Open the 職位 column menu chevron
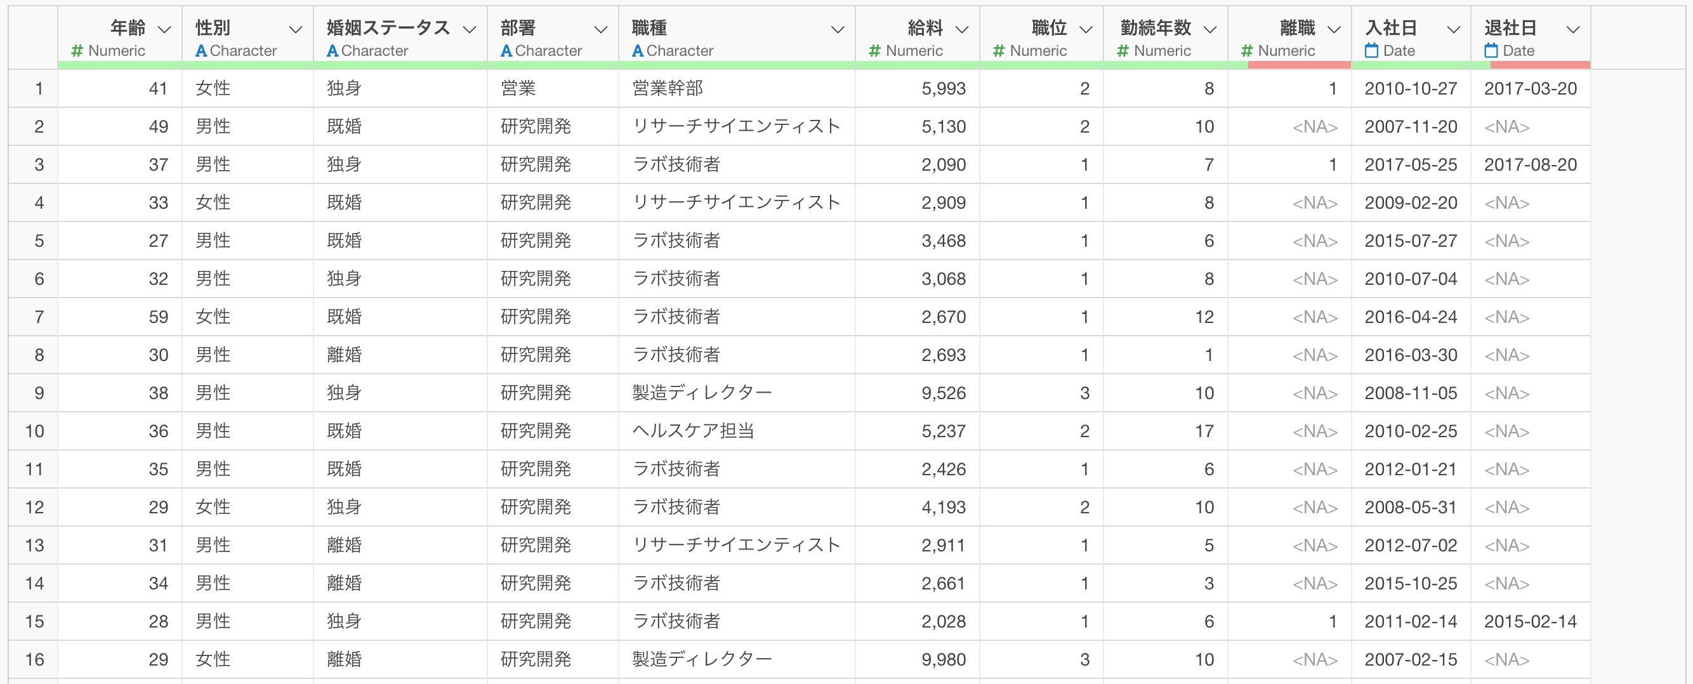1693x684 pixels. (1086, 30)
